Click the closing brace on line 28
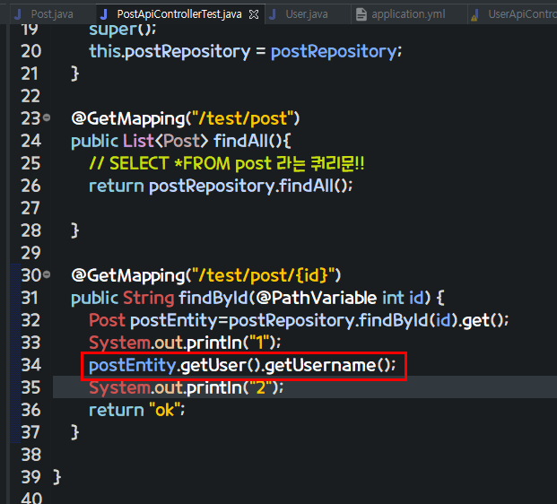The height and width of the screenshot is (504, 557). click(x=75, y=230)
